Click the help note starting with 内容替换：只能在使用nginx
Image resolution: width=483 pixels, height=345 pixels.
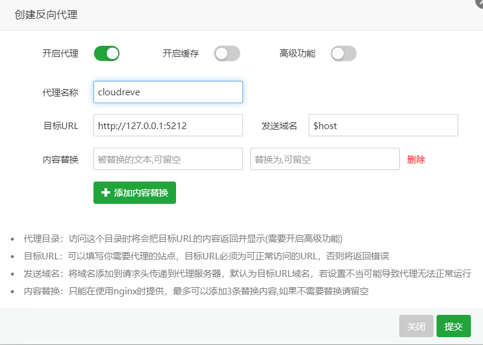point(196,291)
